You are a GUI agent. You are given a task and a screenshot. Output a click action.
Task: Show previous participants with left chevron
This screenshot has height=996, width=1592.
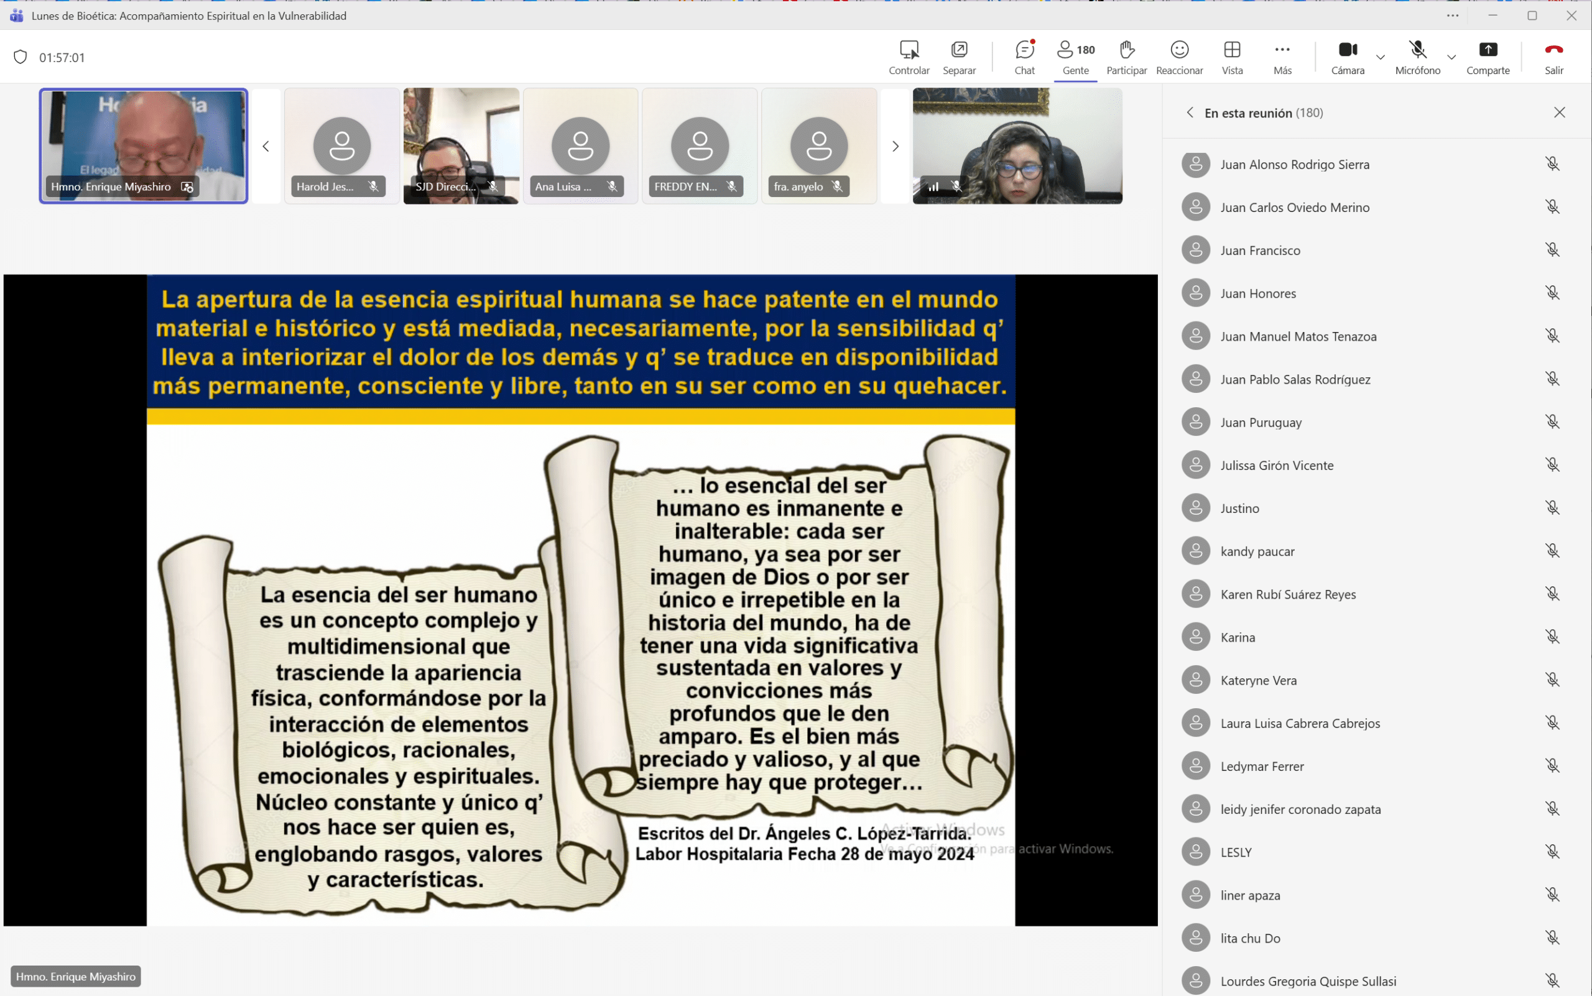click(266, 146)
